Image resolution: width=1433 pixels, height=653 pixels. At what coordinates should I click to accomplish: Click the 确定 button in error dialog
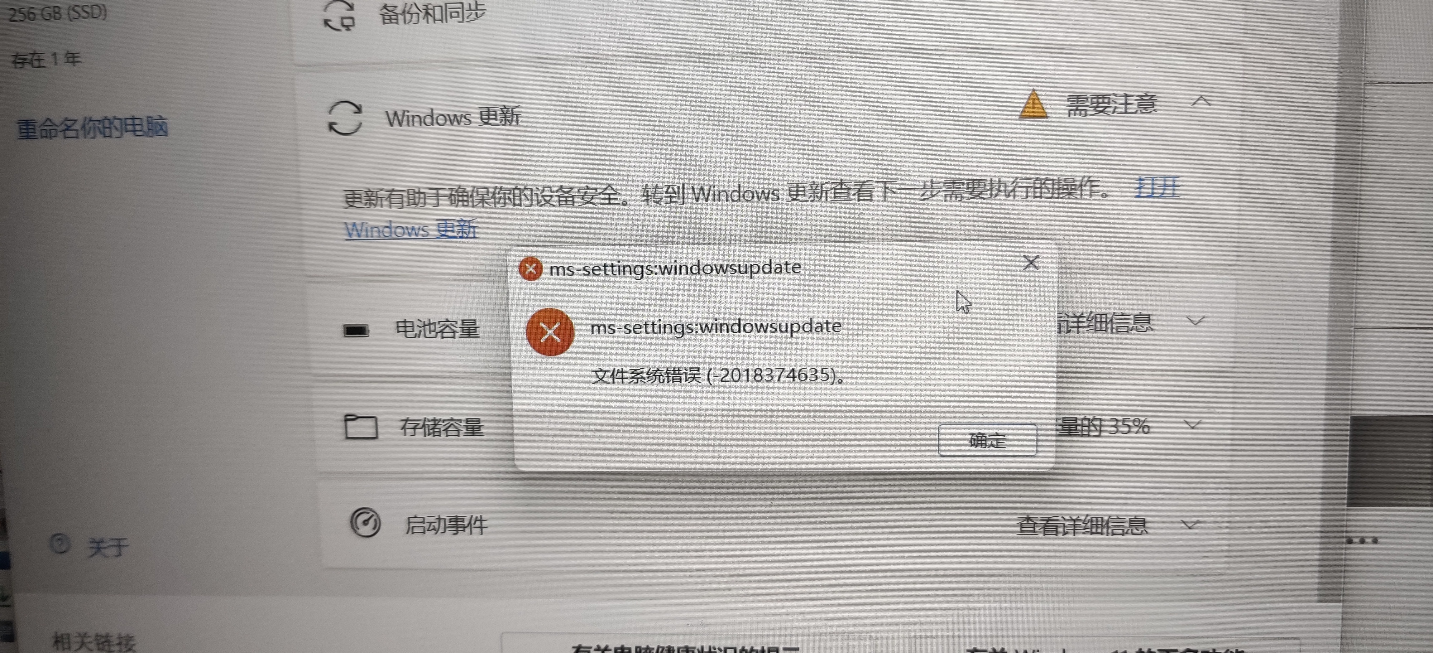tap(987, 440)
